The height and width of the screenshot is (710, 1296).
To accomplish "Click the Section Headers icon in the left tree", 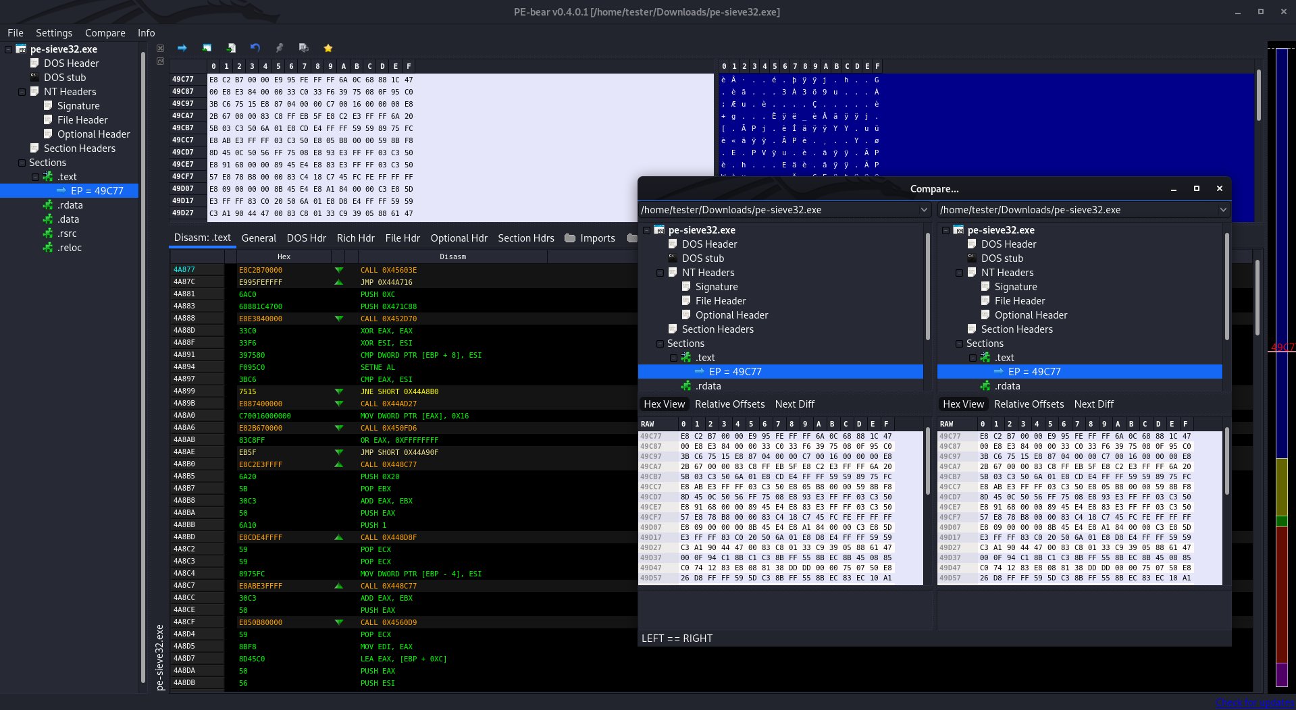I will pos(34,148).
